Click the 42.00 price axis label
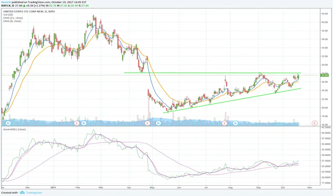333x196 pixels. [x=324, y=14]
